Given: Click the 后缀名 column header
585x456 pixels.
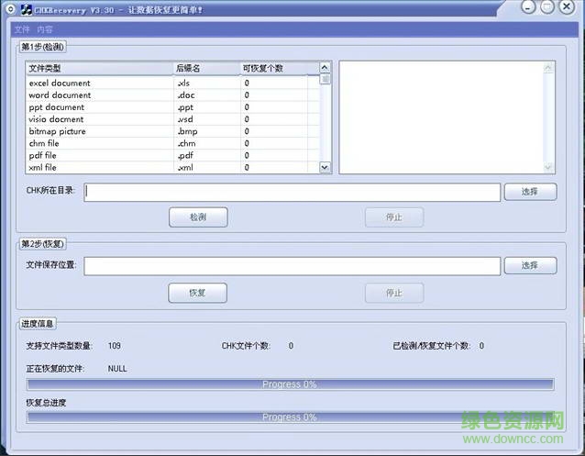Looking at the screenshot, I should coord(207,68).
